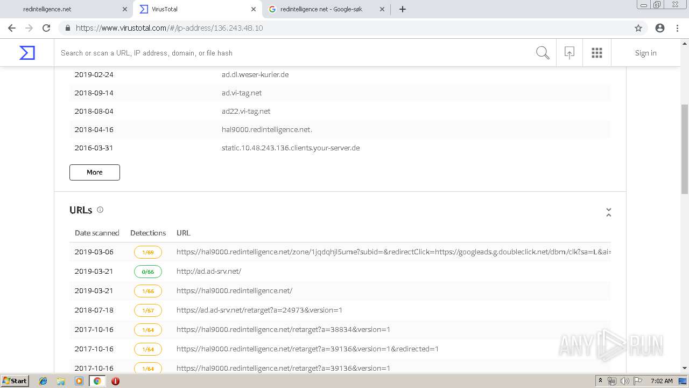The height and width of the screenshot is (388, 689).
Task: Open the redirected=1 URL entry
Action: tap(307, 349)
